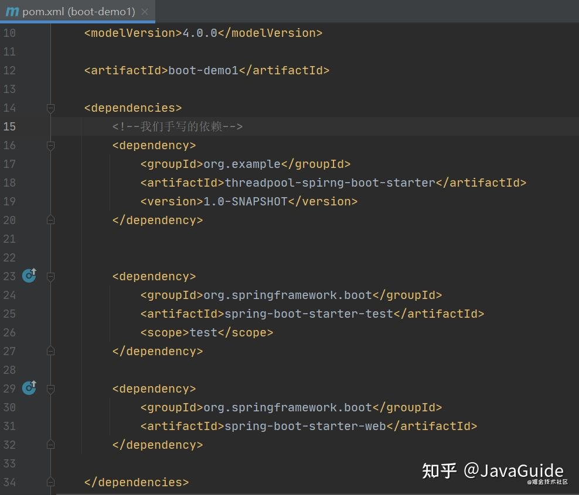This screenshot has width=579, height=495.
Task: Click line number 23 in the gutter
Action: (9, 276)
